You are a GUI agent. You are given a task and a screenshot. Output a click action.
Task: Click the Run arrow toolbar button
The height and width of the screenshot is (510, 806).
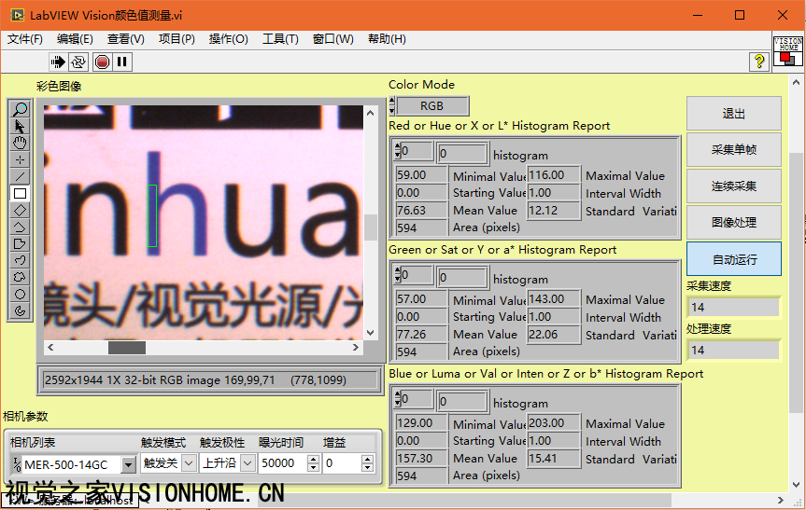(x=59, y=62)
